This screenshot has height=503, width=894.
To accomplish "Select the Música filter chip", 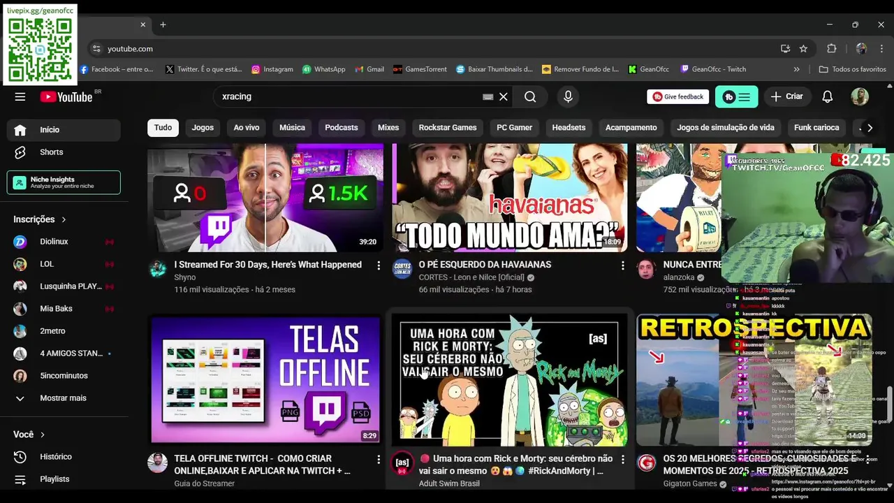I will 292,128.
